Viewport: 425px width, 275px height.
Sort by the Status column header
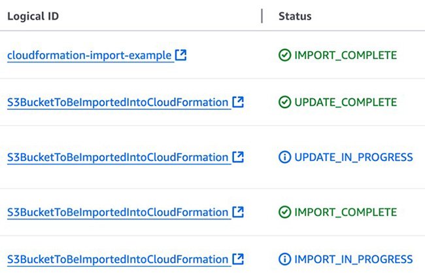(295, 16)
